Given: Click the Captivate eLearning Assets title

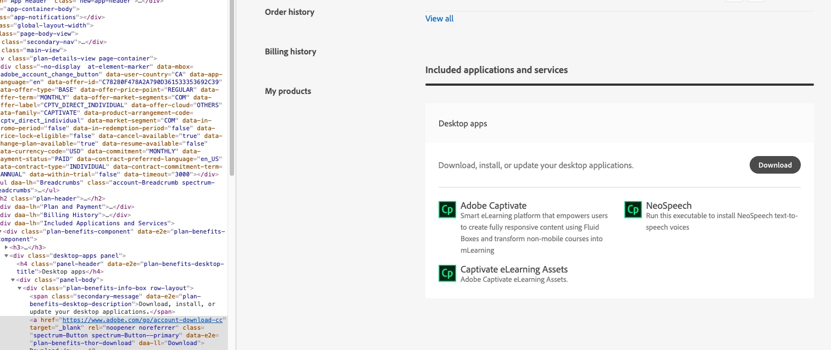Looking at the screenshot, I should pos(514,269).
